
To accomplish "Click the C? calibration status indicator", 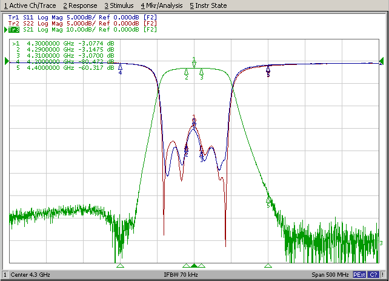I will tap(373, 275).
